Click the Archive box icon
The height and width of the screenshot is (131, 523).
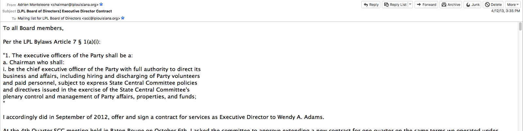[444, 5]
